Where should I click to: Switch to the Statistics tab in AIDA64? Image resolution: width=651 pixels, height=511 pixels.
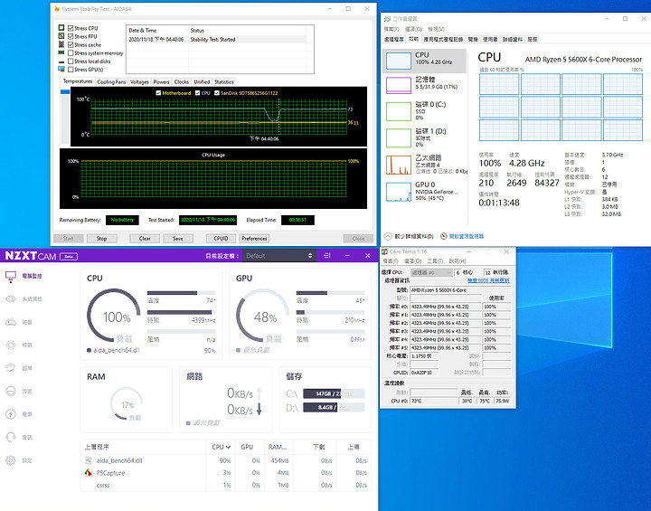point(224,81)
